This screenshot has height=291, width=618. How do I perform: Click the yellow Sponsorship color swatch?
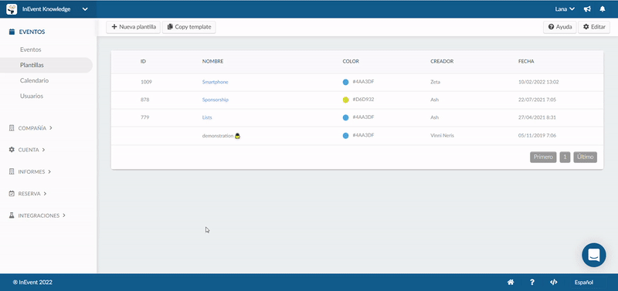coord(345,100)
